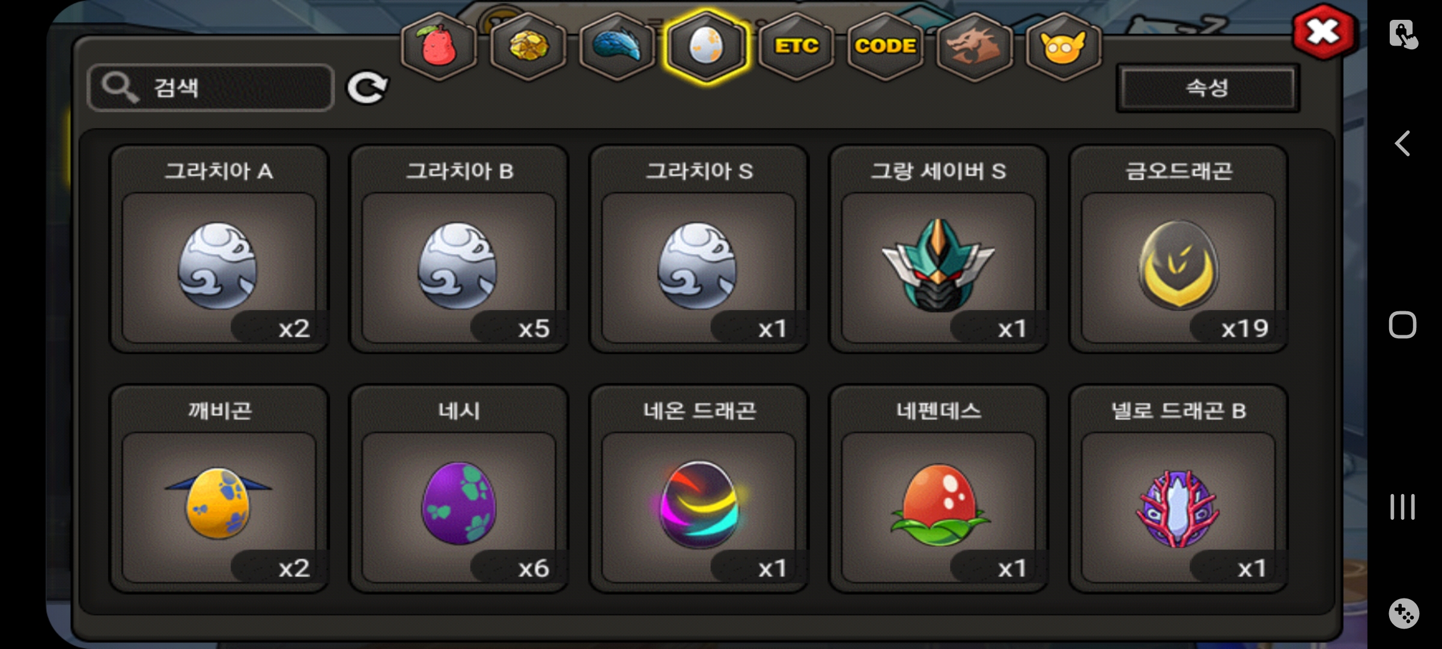This screenshot has height=649, width=1442.
Task: Open the yellow mask creature tab
Action: tap(1063, 46)
